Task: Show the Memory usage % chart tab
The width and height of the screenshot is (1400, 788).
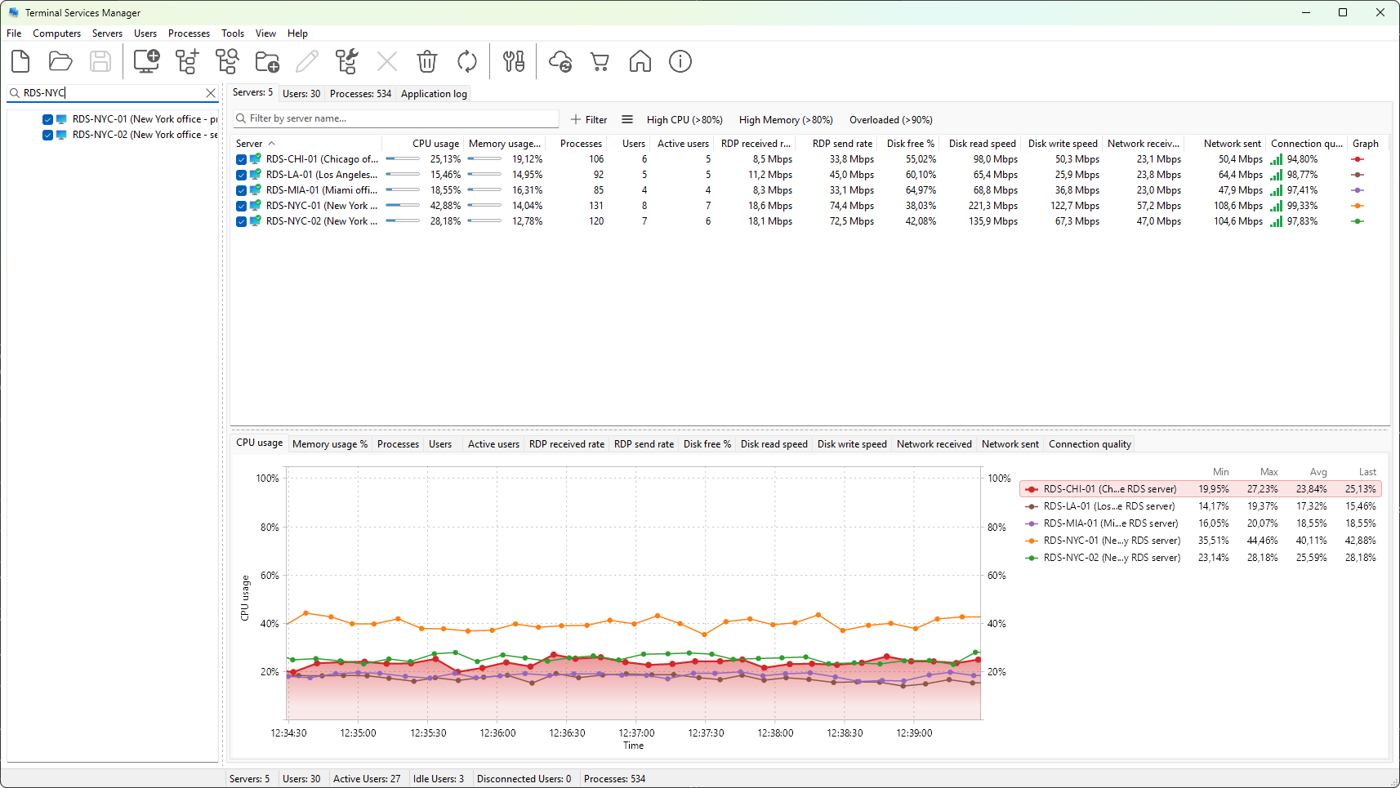Action: tap(330, 444)
